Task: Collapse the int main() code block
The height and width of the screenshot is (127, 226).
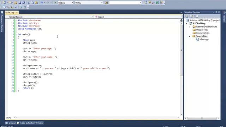Action: pos(16,35)
